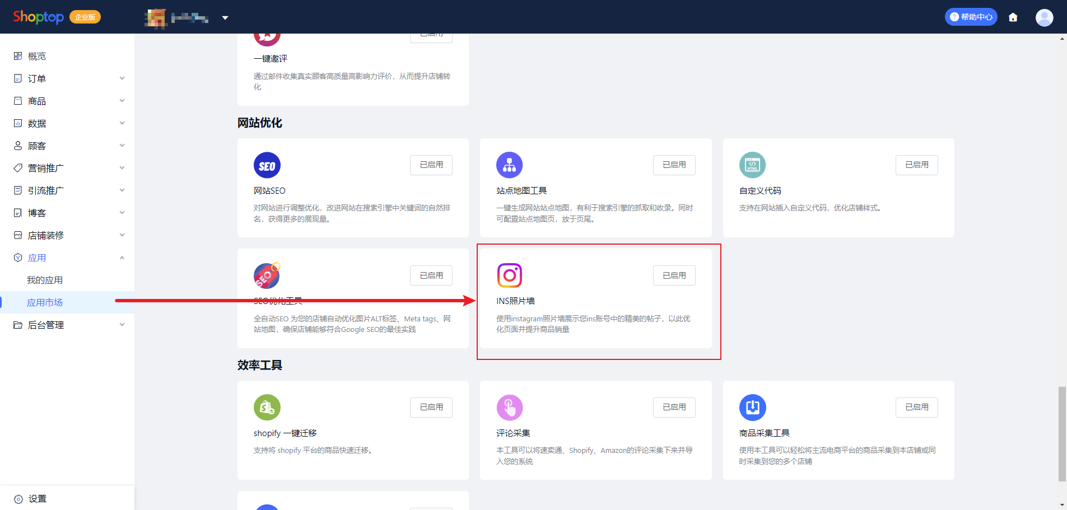Click the 博客 sidebar icon
This screenshot has width=1067, height=510.
coord(18,213)
